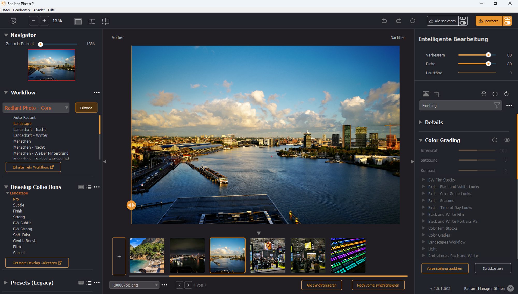
Task: Adjust the Zoom in Prozent slider
Action: [40, 44]
